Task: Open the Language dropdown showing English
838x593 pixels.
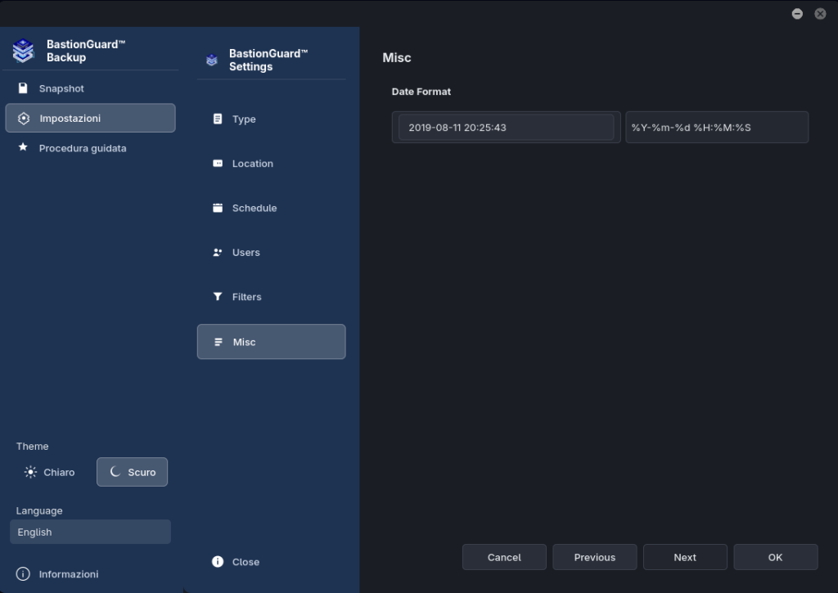Action: (x=90, y=532)
